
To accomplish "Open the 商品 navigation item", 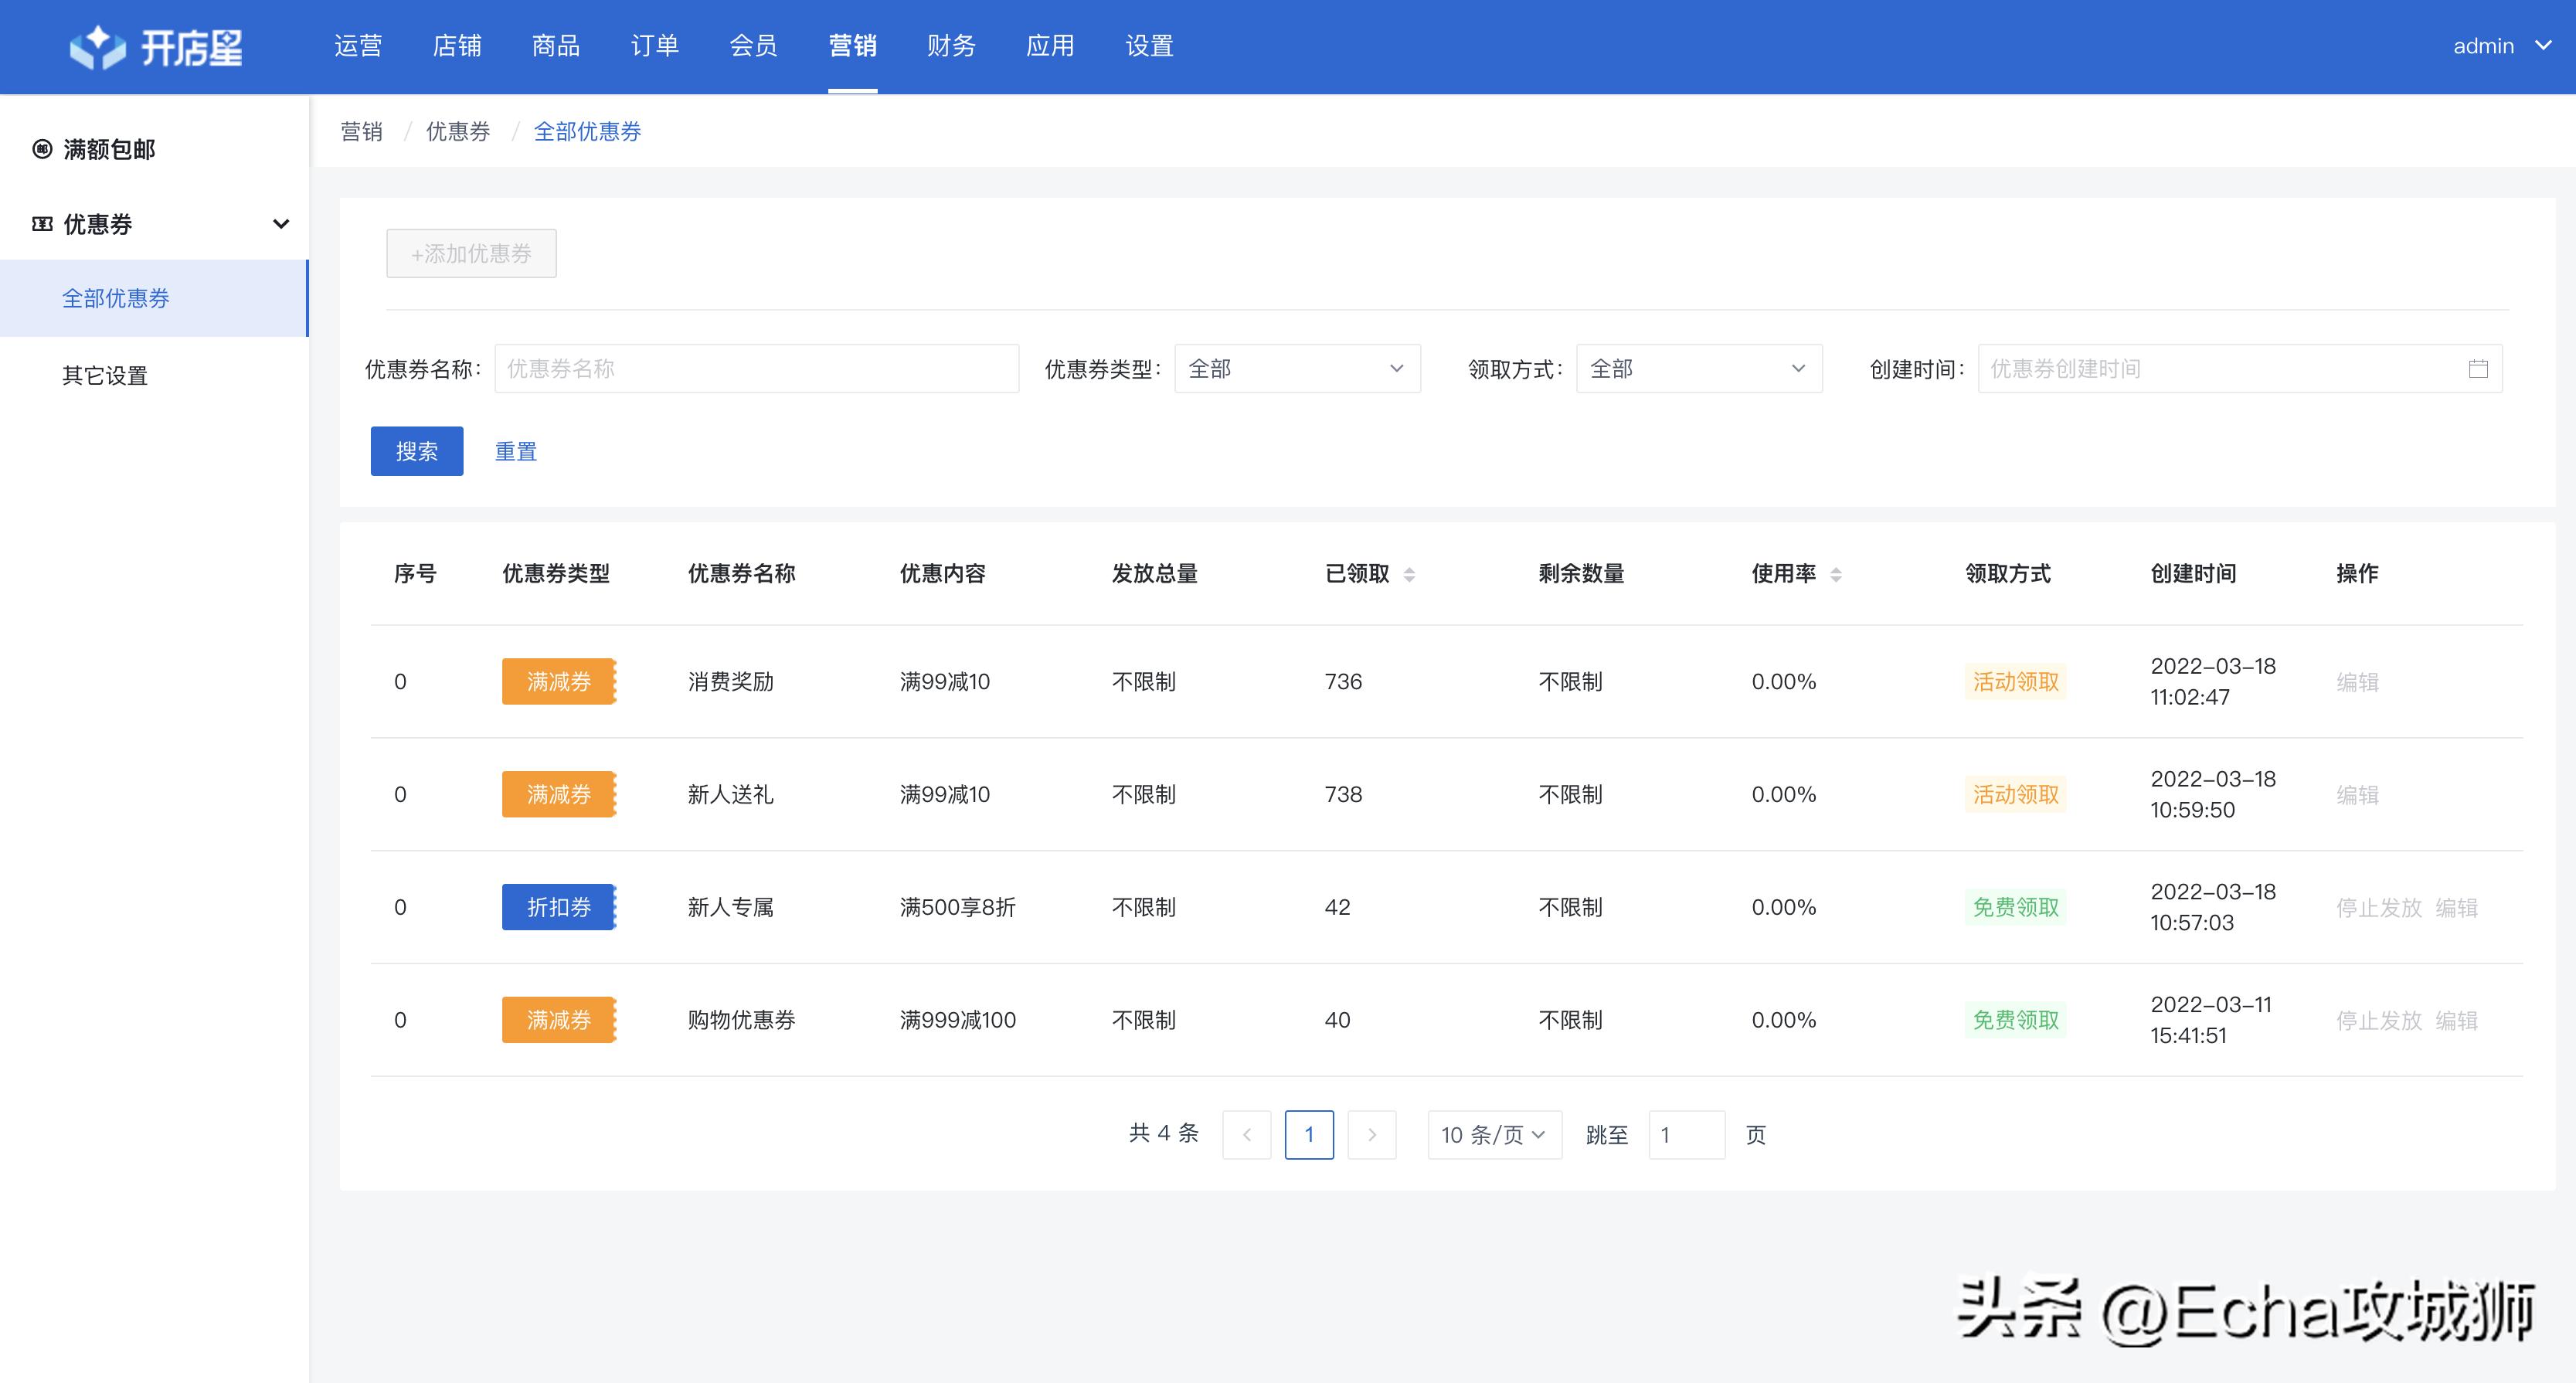I will (556, 46).
